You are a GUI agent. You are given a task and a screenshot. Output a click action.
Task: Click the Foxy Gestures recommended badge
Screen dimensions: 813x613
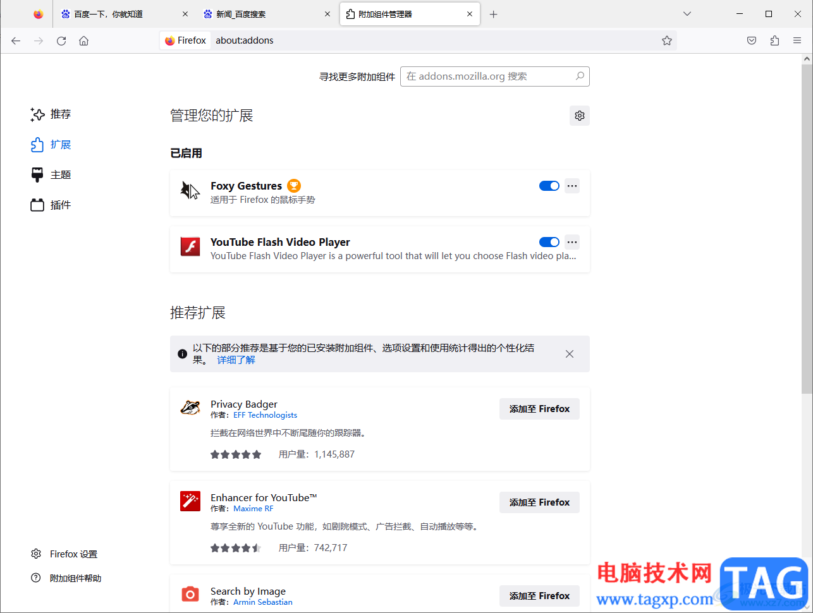tap(294, 186)
